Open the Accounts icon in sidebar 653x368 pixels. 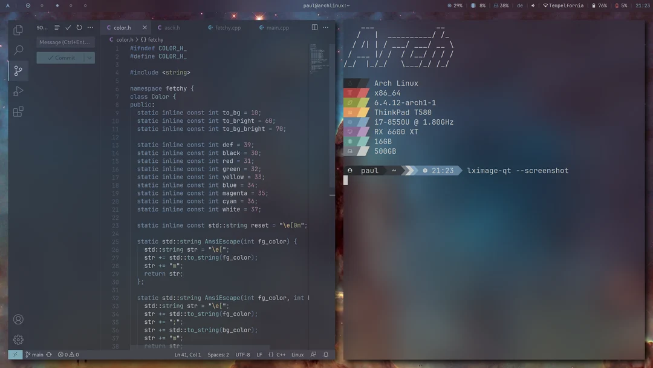(x=18, y=319)
